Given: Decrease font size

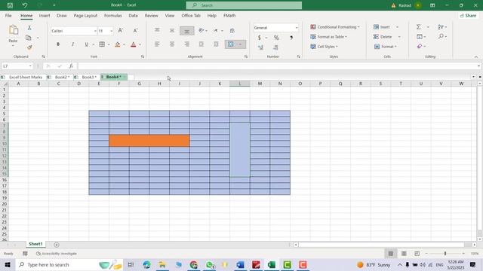Looking at the screenshot, I should (135, 30).
